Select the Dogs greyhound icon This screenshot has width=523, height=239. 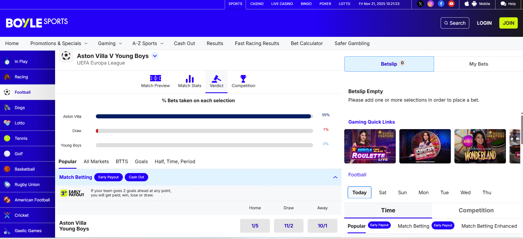coord(7,108)
